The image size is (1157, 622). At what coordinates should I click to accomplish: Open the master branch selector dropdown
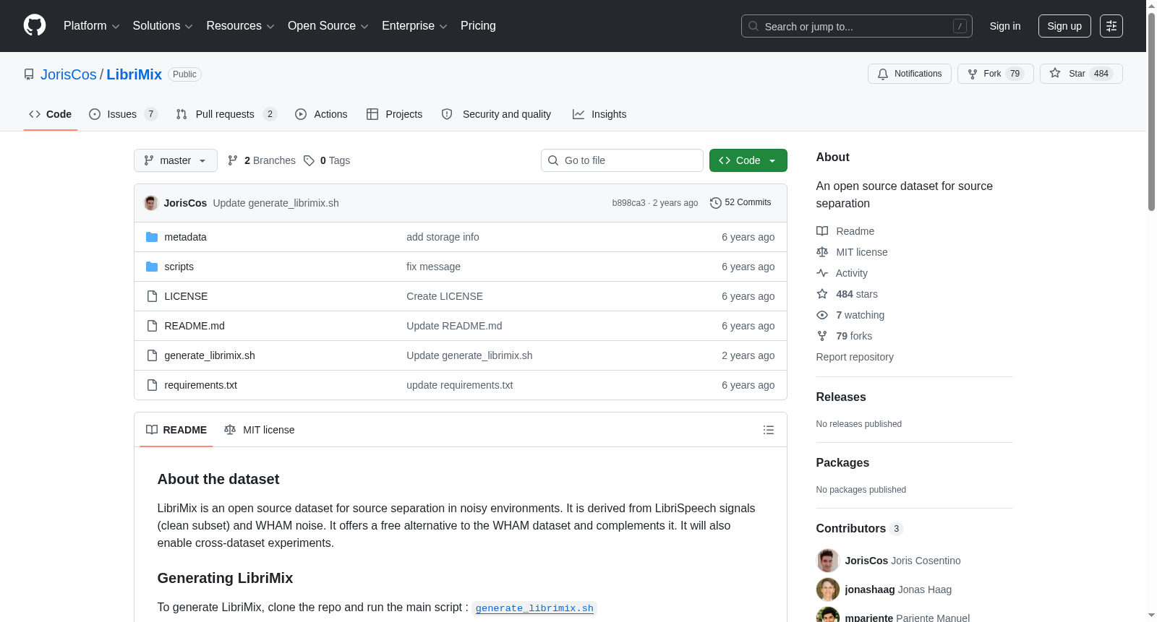pos(176,160)
